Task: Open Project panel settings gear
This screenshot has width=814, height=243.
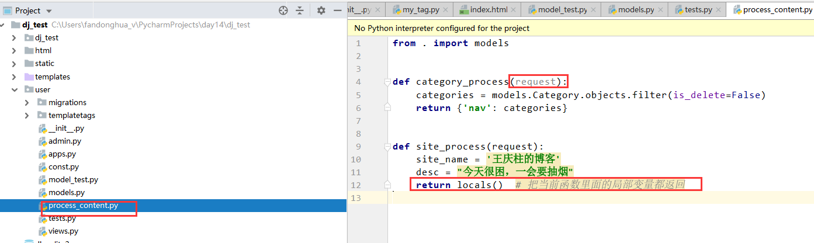Action: (321, 11)
